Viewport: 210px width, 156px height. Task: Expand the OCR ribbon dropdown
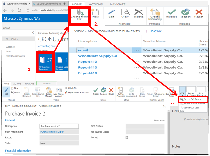tap(182, 91)
